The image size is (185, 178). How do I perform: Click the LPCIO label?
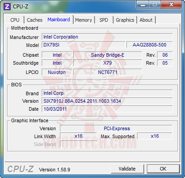click(32, 72)
